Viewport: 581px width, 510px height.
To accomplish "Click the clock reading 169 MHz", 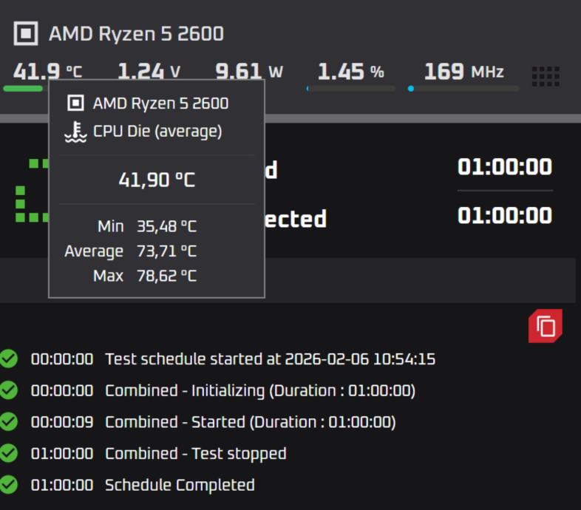I will pos(464,71).
